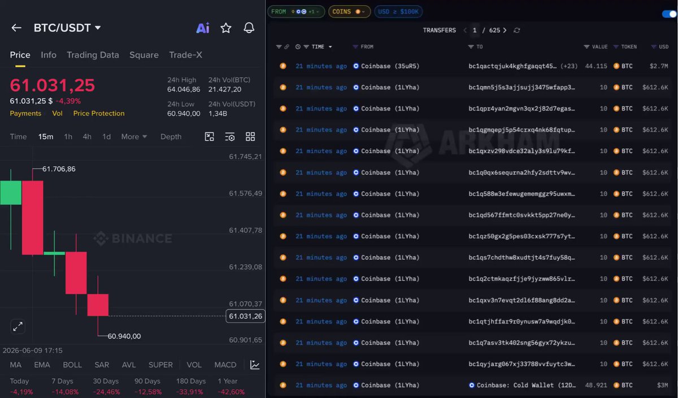
Task: Open the chart settings icon
Action: (x=230, y=136)
